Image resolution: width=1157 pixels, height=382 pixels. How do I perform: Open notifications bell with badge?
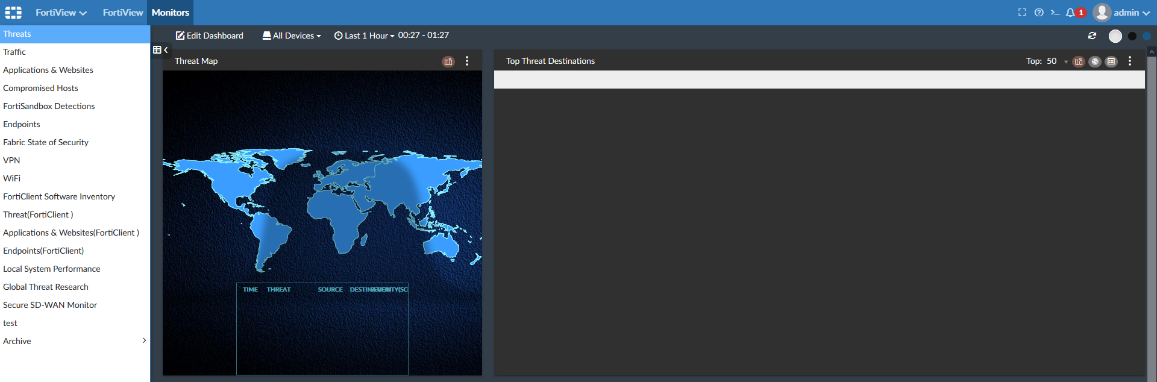coord(1075,12)
